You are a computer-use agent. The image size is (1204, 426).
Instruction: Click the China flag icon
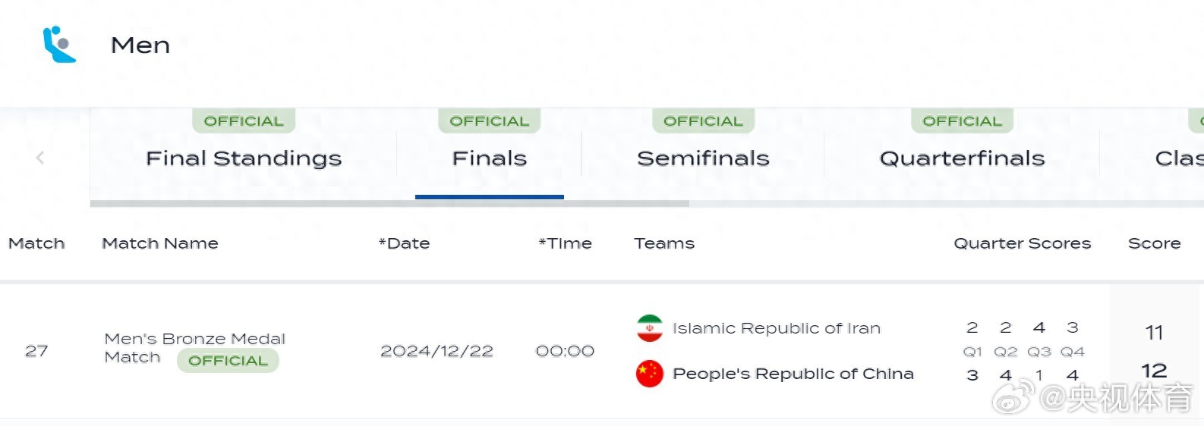point(650,374)
